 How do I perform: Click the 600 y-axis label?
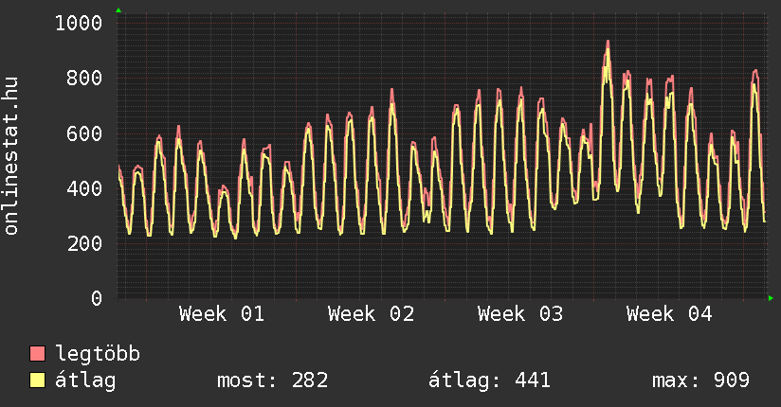point(84,133)
